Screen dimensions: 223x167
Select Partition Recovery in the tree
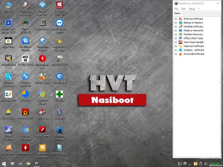[193, 34]
